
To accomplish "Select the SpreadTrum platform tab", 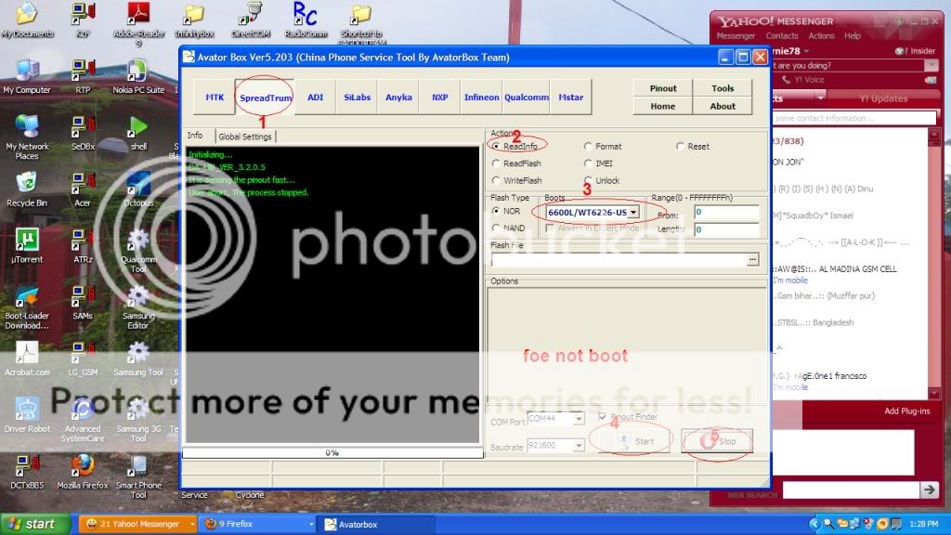I will pyautogui.click(x=265, y=98).
